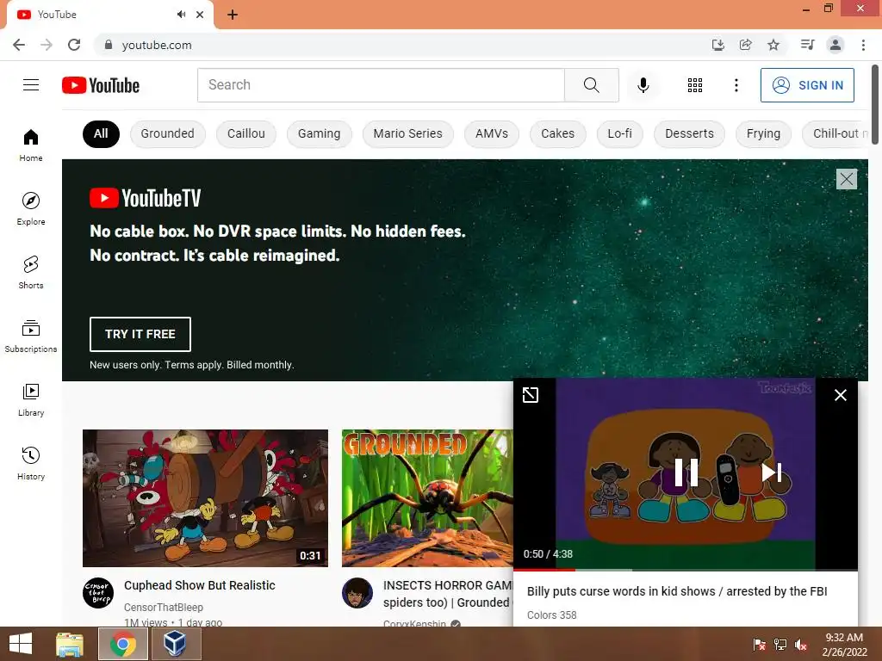Click Cuphead Show But Realistic title

tap(200, 585)
